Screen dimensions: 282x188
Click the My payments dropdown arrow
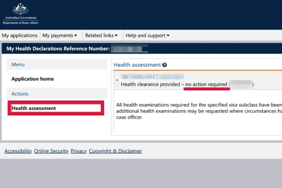click(75, 35)
